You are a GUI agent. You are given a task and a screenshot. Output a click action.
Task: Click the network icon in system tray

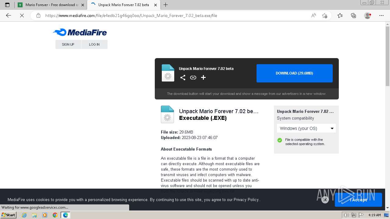pyautogui.click(x=353, y=215)
